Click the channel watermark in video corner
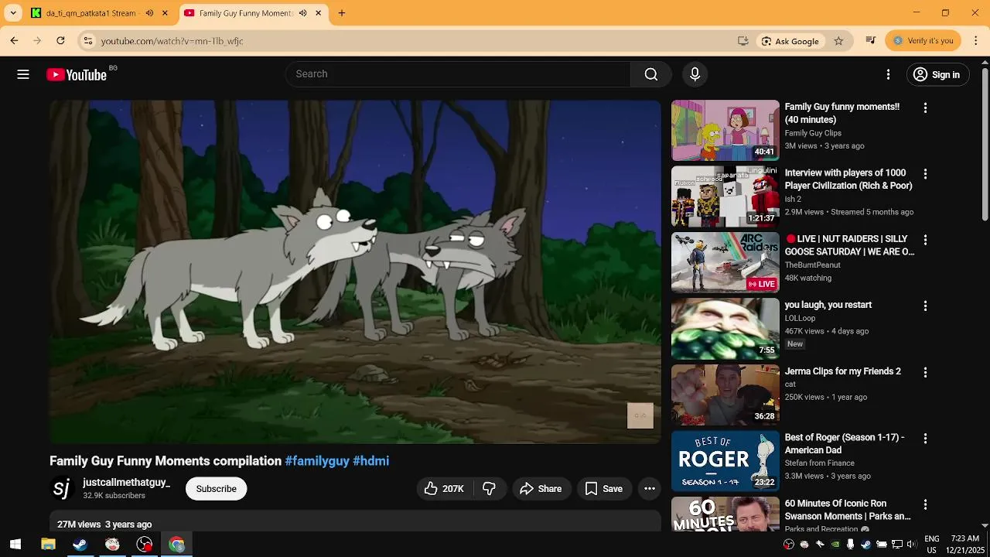 pyautogui.click(x=640, y=415)
